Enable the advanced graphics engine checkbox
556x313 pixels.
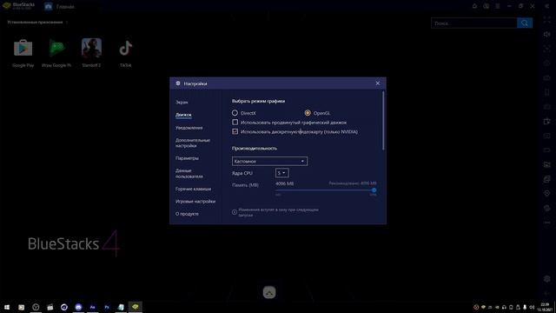(235, 122)
